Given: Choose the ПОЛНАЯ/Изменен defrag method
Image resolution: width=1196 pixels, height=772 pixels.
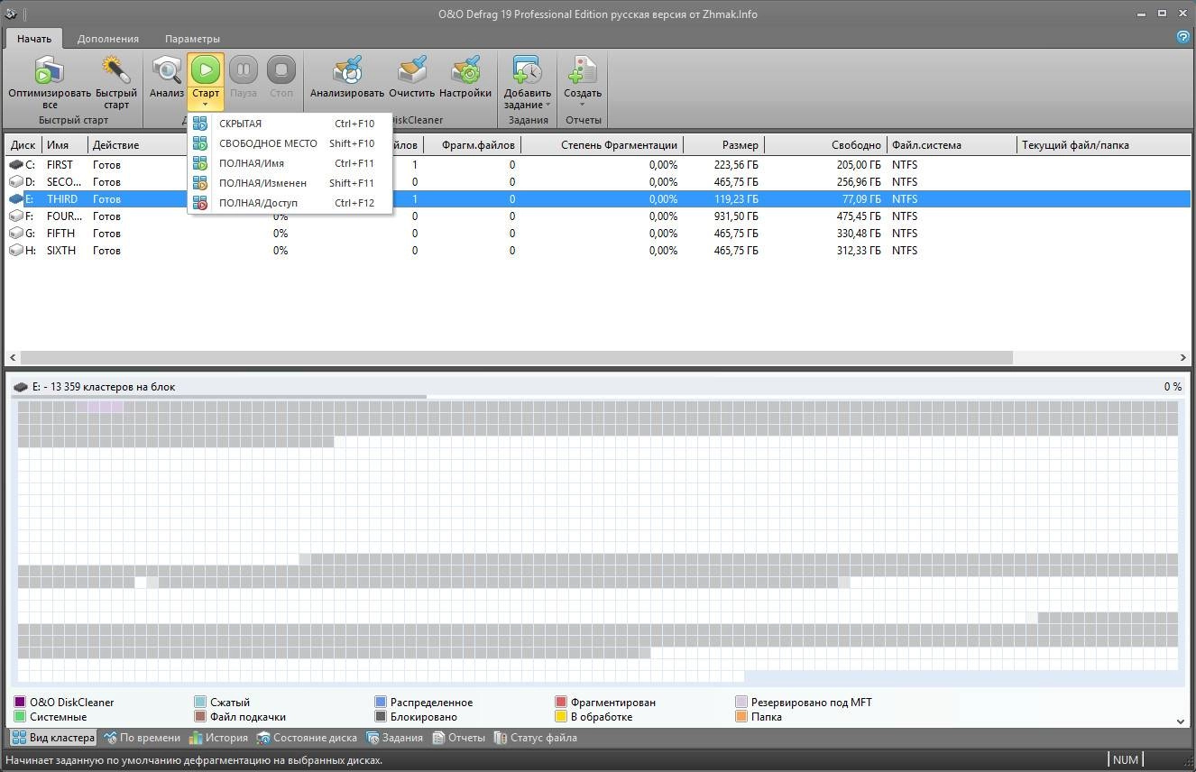Looking at the screenshot, I should pyautogui.click(x=290, y=183).
